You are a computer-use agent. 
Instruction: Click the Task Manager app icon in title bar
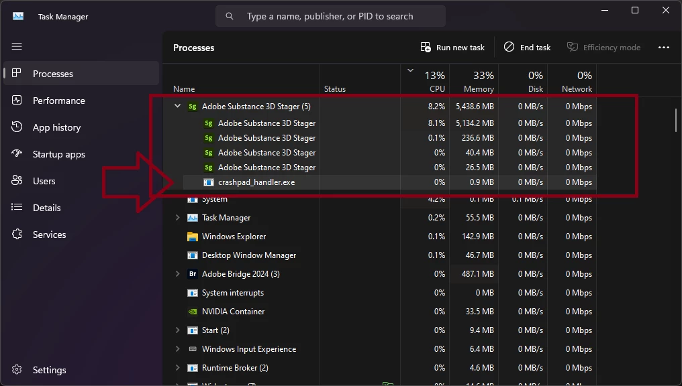click(18, 17)
